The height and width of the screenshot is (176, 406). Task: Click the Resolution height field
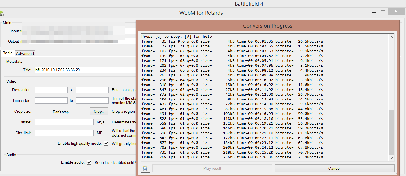coord(92,90)
